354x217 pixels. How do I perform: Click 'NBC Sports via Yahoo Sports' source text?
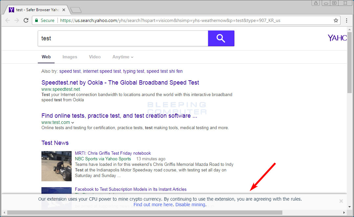(x=103, y=159)
